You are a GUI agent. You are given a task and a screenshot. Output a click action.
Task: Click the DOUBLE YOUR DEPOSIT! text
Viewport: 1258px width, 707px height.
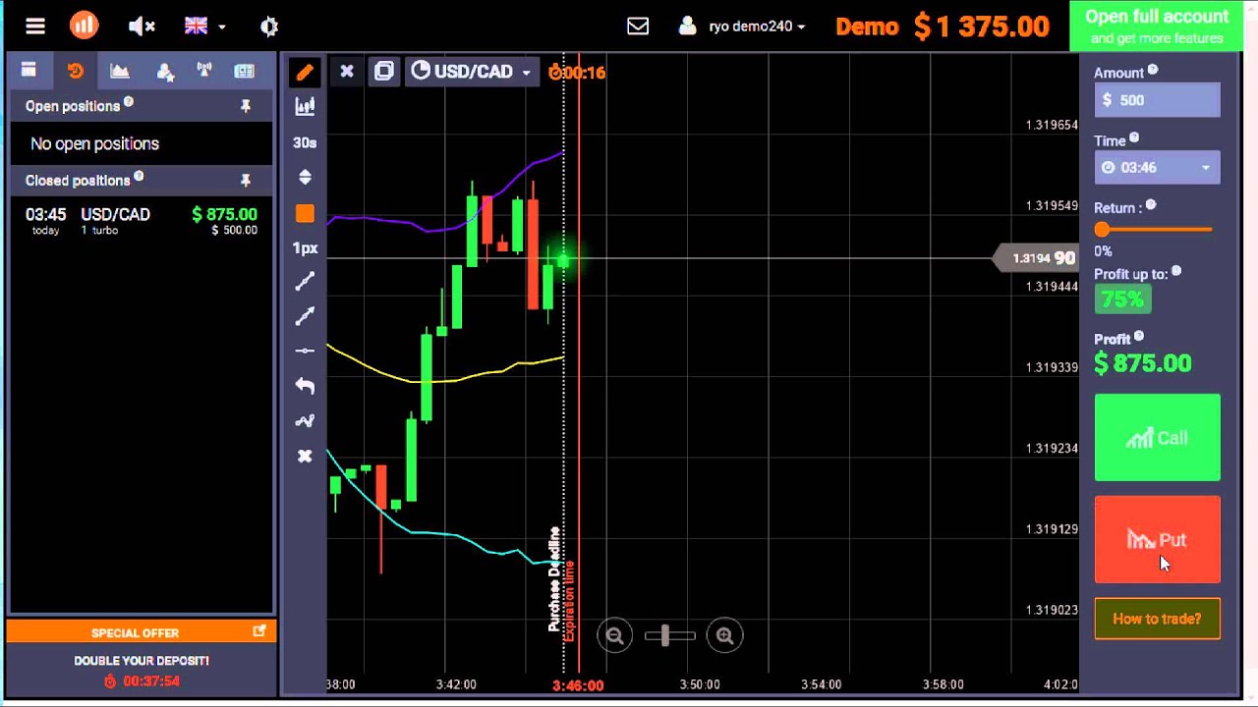tap(142, 661)
